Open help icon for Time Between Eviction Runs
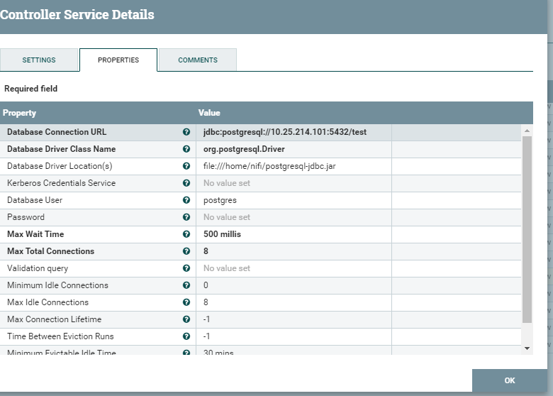 point(186,336)
